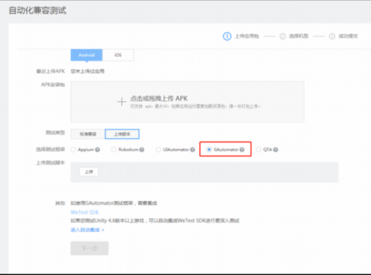Choose the QTA framework radio button

coord(258,150)
